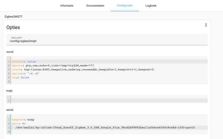Click the 'false' value after socat enabled
Image resolution: width=223 pixels, height=139 pixels.
click(32, 62)
